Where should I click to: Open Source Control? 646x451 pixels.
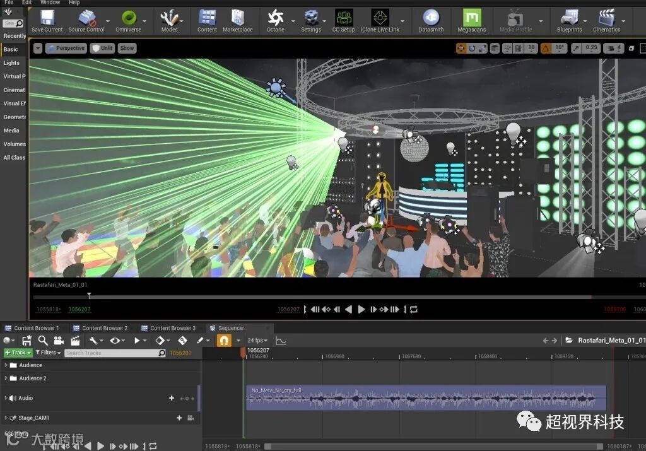(x=86, y=21)
